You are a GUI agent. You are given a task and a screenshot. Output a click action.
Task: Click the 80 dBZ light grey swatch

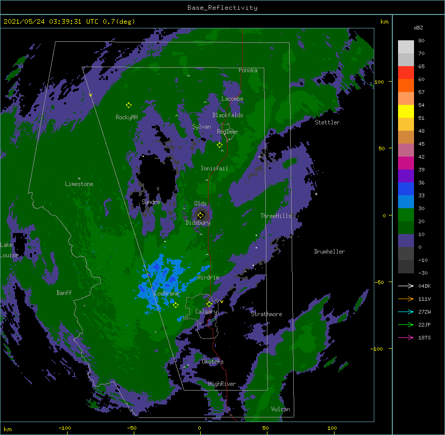click(x=406, y=47)
